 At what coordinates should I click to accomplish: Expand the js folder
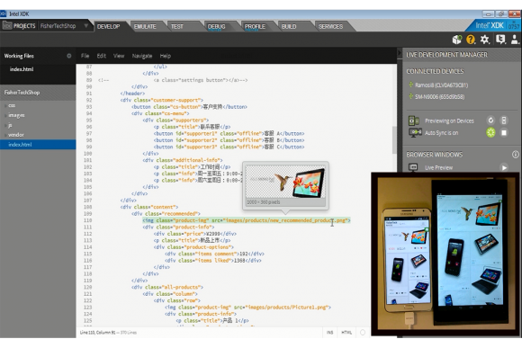[10, 125]
